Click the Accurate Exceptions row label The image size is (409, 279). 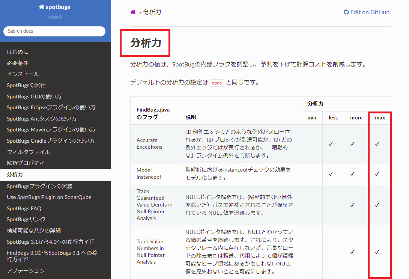click(x=149, y=143)
